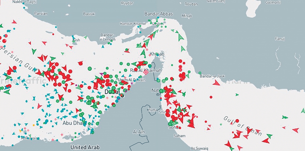Select the small green arrow in open Gulf of Oman
This screenshot has width=305, height=151.
pyautogui.click(x=237, y=95)
